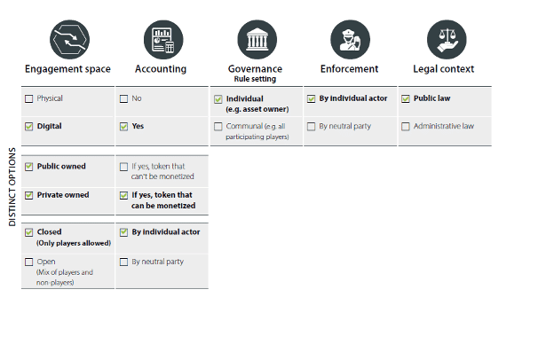Click the Governance building columns icon
Viewport: 538px width, 360px height.
click(x=257, y=39)
